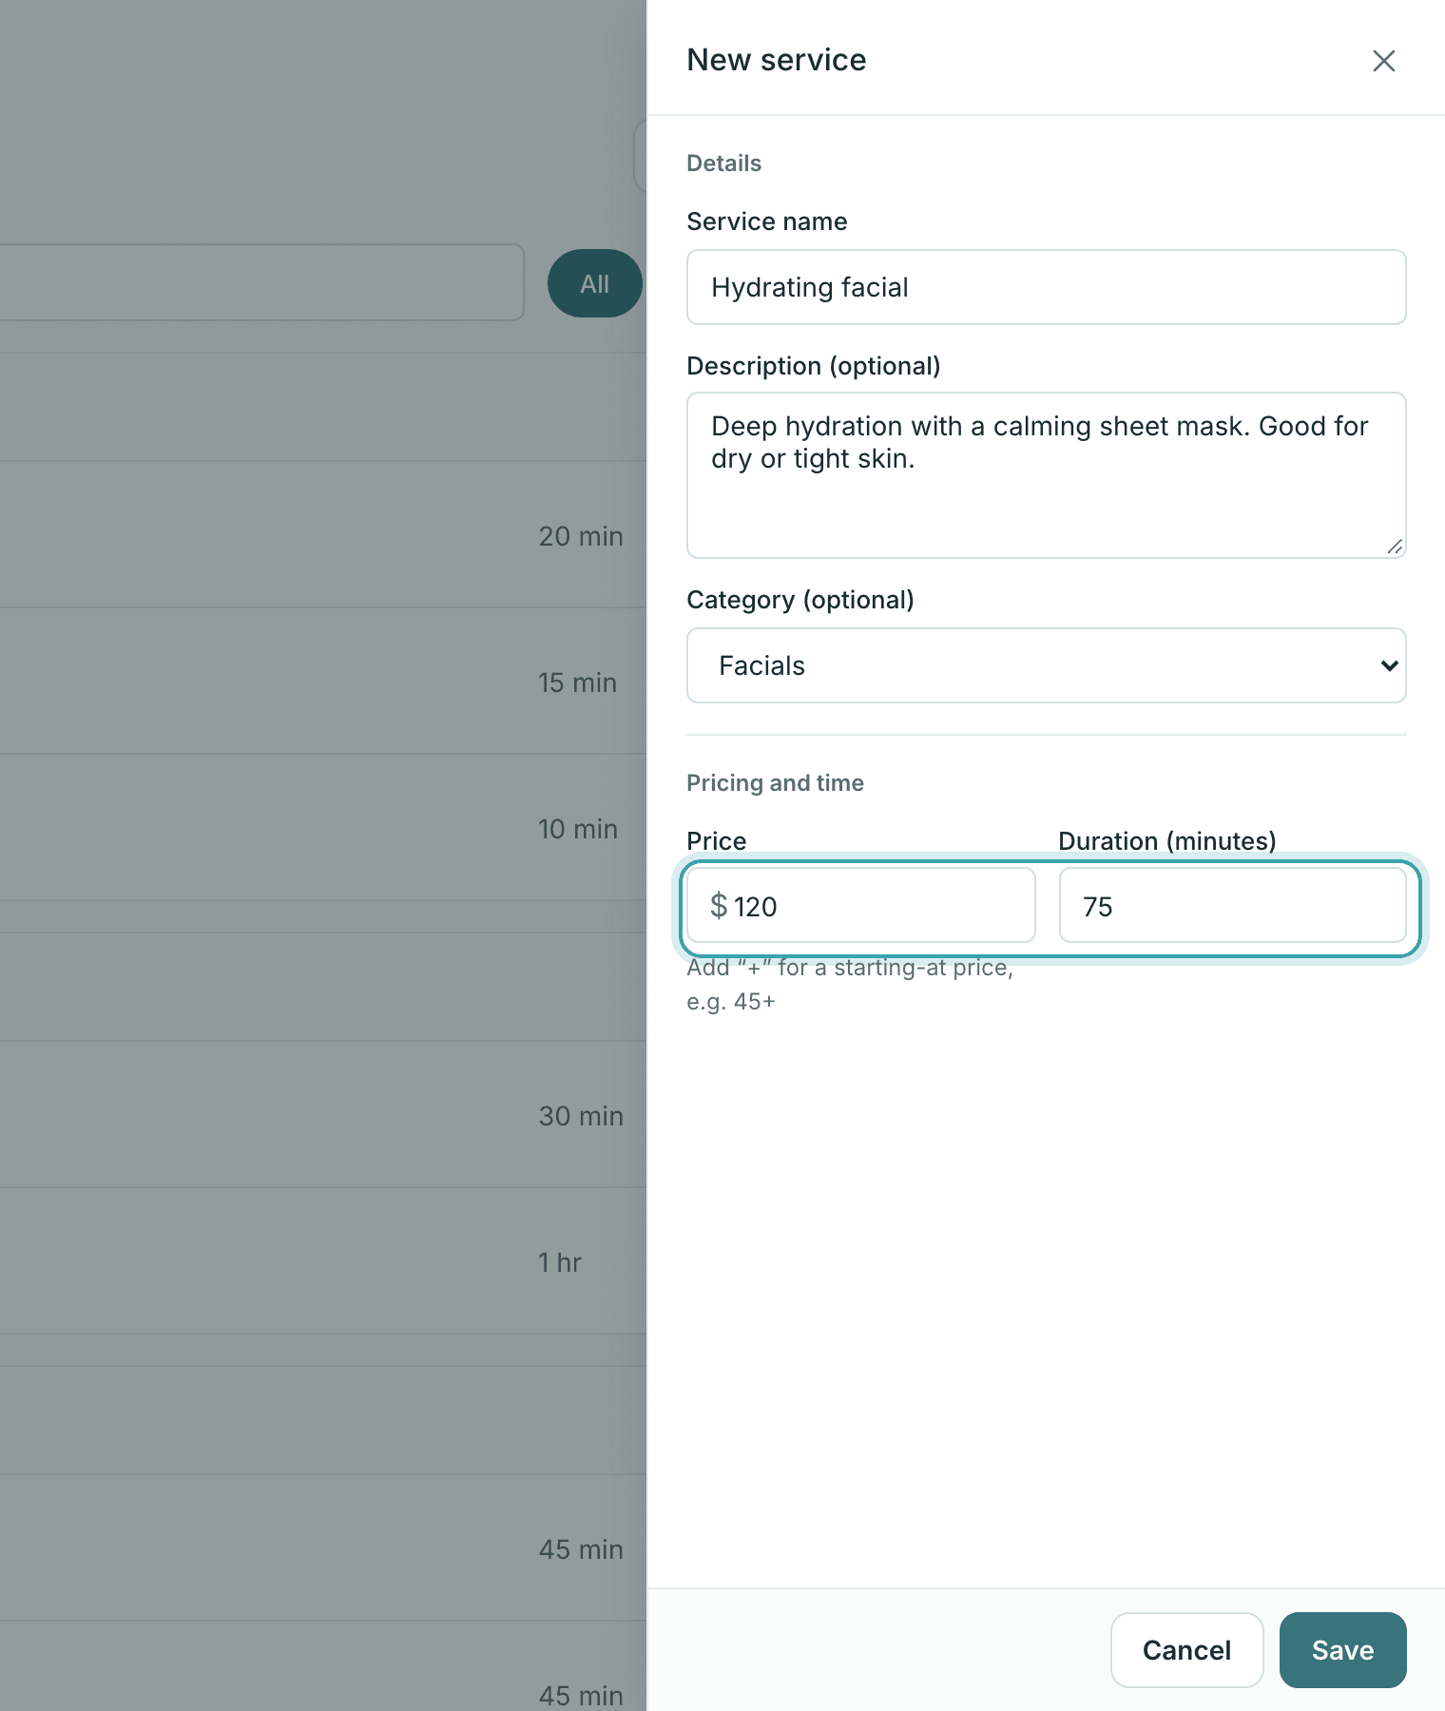
Task: Click the 15 min duration text
Action: pos(577,682)
